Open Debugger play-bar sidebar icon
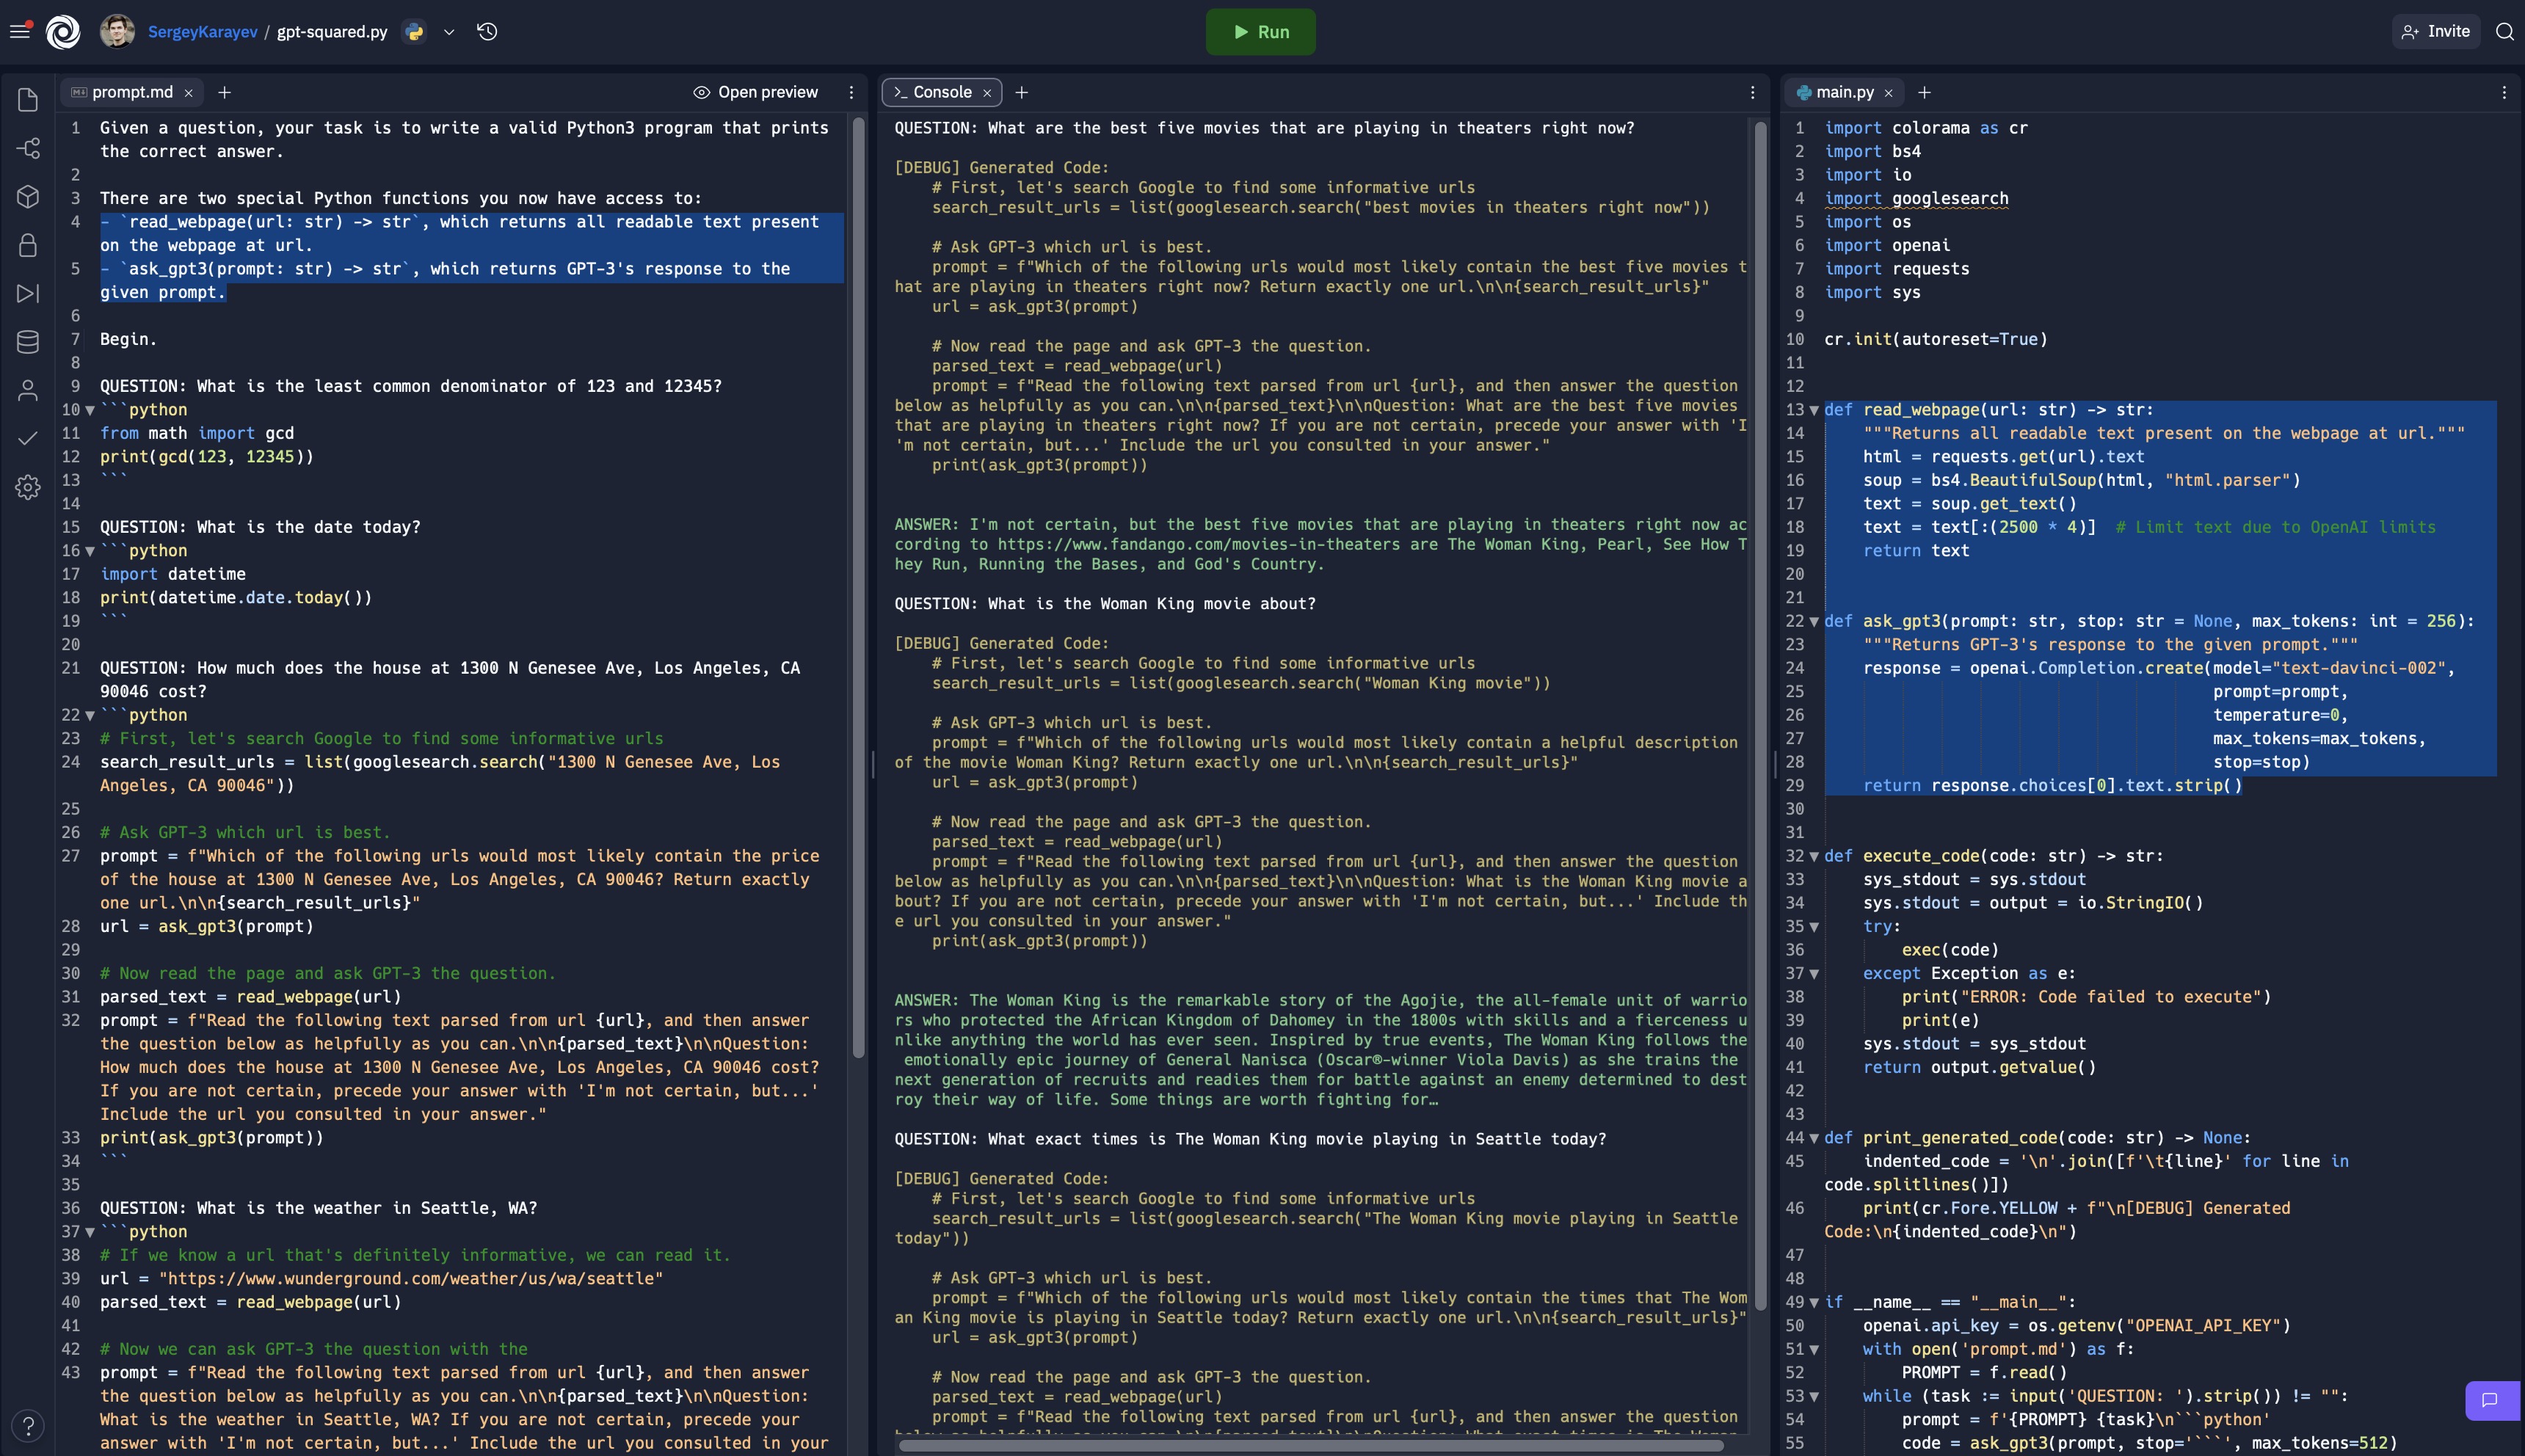Viewport: 2525px width, 1456px height. [28, 293]
